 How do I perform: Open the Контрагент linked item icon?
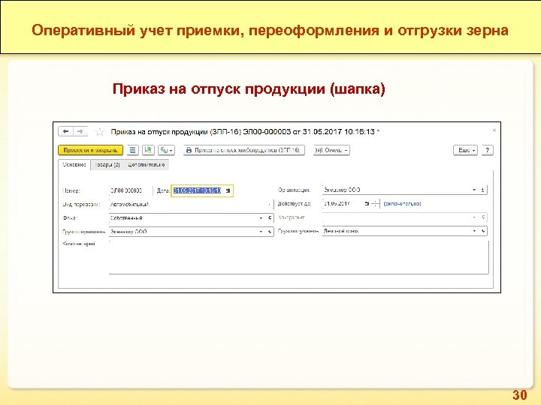coord(483,217)
